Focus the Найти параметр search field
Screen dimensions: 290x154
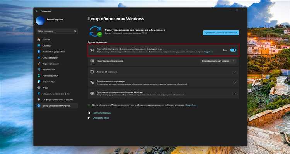tap(56, 31)
